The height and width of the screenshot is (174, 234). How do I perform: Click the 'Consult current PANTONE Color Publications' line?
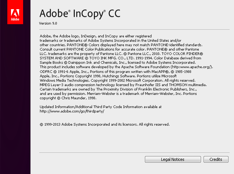click(120, 49)
